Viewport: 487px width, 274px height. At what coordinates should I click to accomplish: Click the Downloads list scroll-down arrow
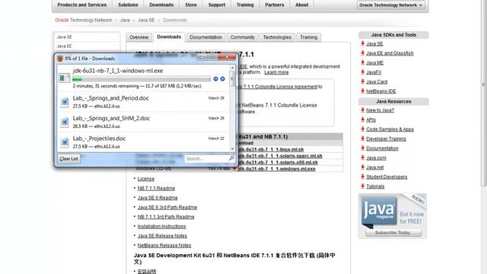click(x=232, y=149)
